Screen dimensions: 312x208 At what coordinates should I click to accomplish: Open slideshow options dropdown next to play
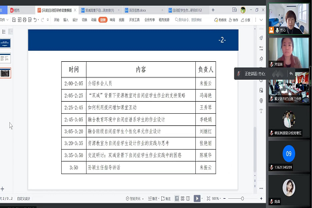pos(202,199)
